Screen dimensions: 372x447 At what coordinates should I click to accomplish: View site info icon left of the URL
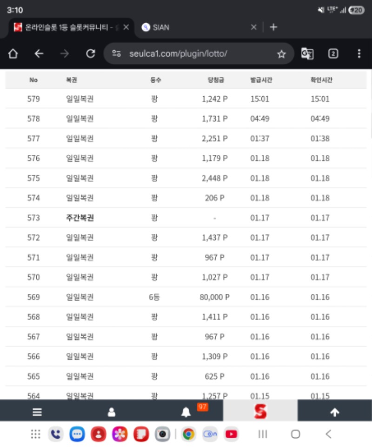click(117, 54)
